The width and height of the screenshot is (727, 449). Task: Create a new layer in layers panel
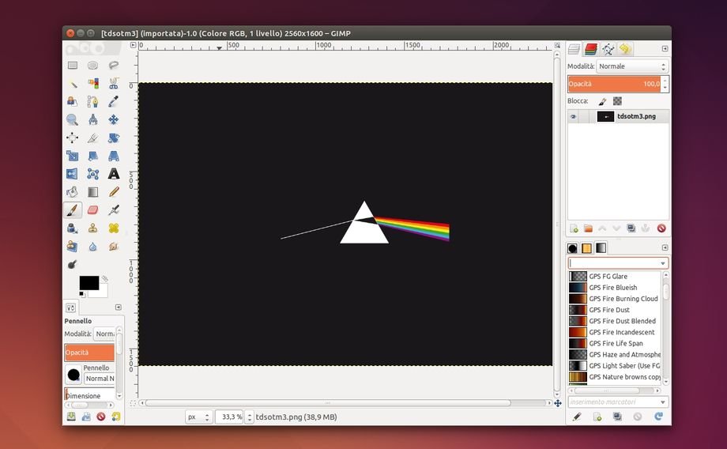[x=574, y=228]
